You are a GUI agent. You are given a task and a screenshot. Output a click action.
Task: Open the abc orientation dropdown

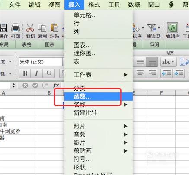click(169, 62)
